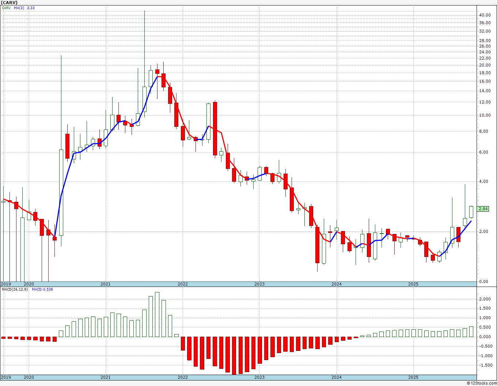Click the (CARV) chart title
The width and height of the screenshot is (497, 386).
pos(9,3)
